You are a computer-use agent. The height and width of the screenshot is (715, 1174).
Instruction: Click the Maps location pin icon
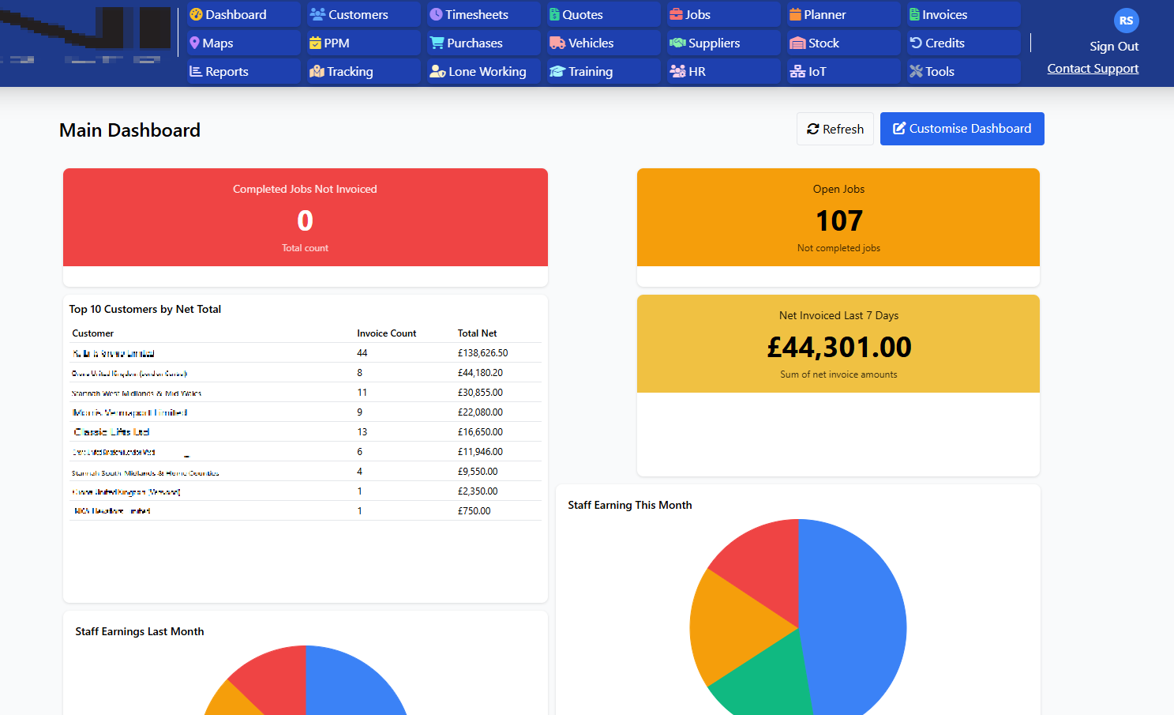point(194,43)
